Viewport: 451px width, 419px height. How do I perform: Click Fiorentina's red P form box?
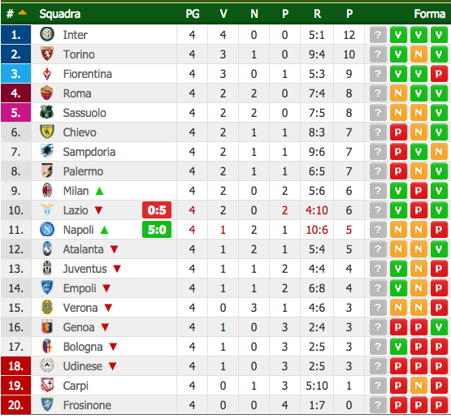(x=439, y=74)
